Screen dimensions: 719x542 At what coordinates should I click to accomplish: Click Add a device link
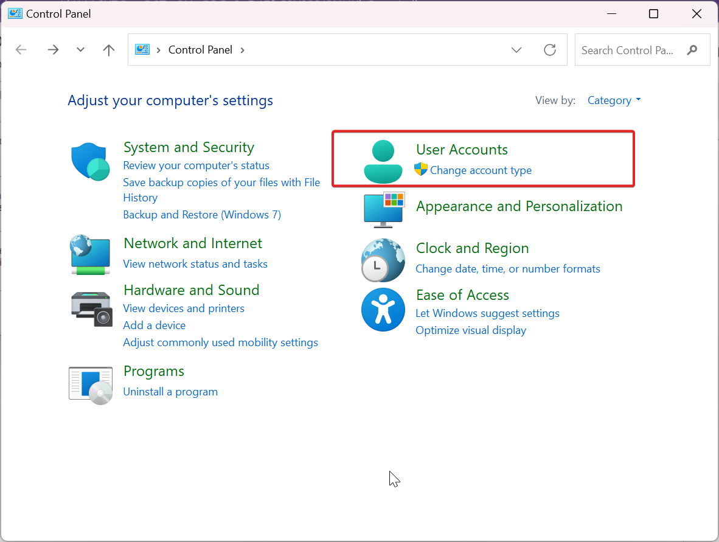tap(154, 325)
